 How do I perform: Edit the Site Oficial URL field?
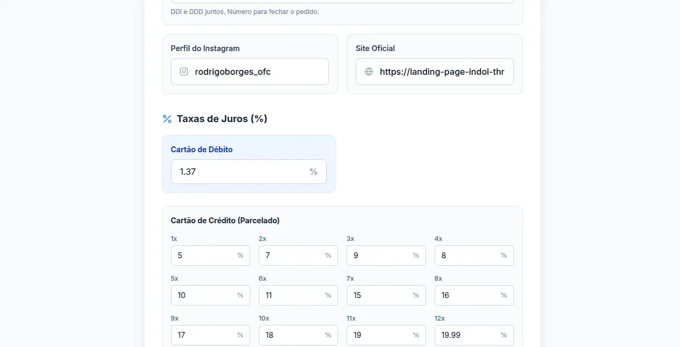[x=435, y=72]
